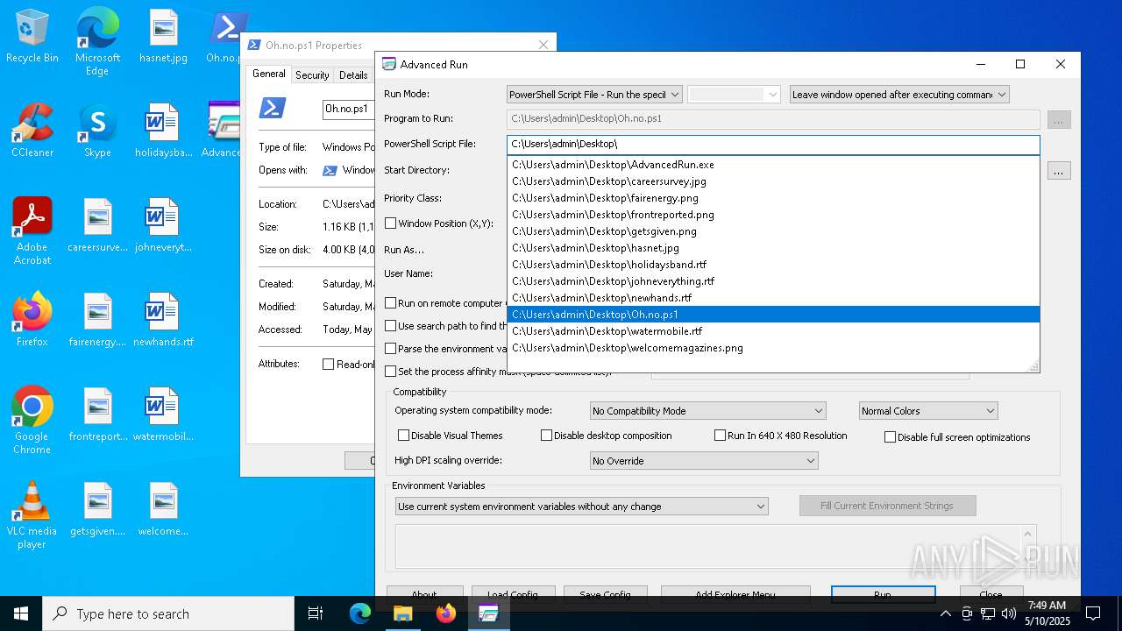Switch to the Security tab in Properties
This screenshot has width=1122, height=631.
[312, 75]
